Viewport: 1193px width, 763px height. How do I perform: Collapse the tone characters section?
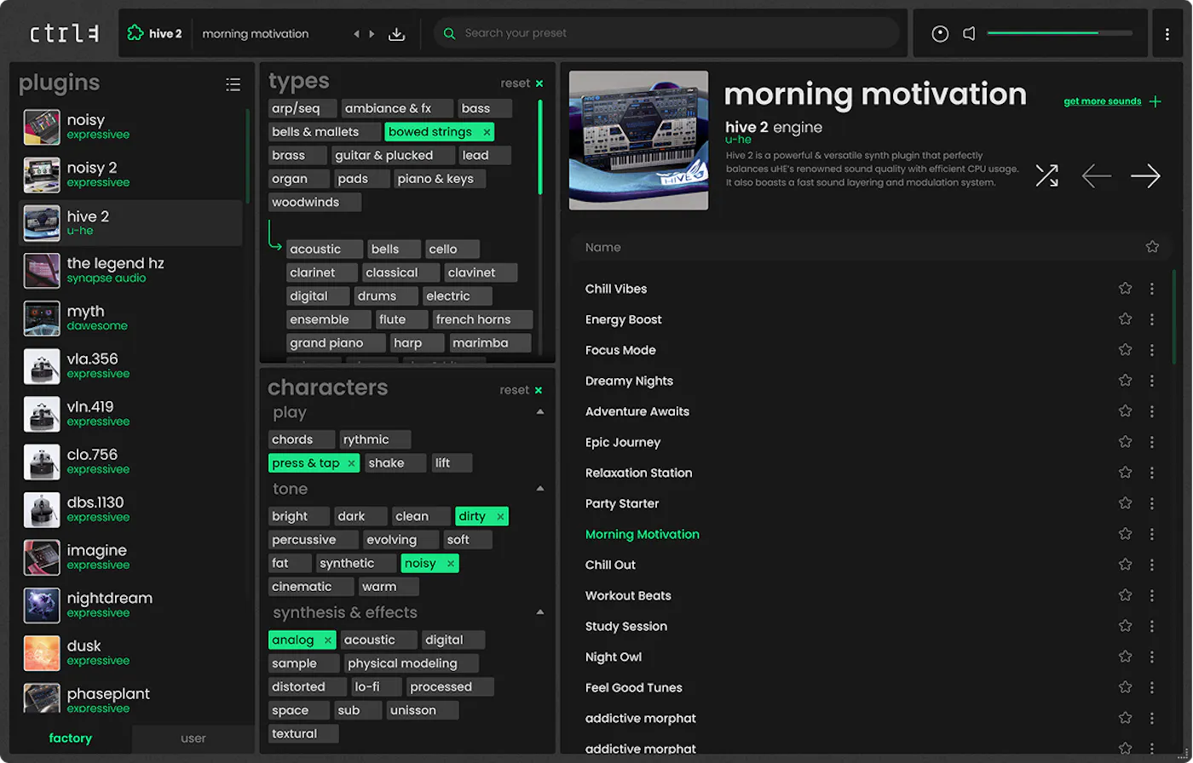(x=539, y=489)
